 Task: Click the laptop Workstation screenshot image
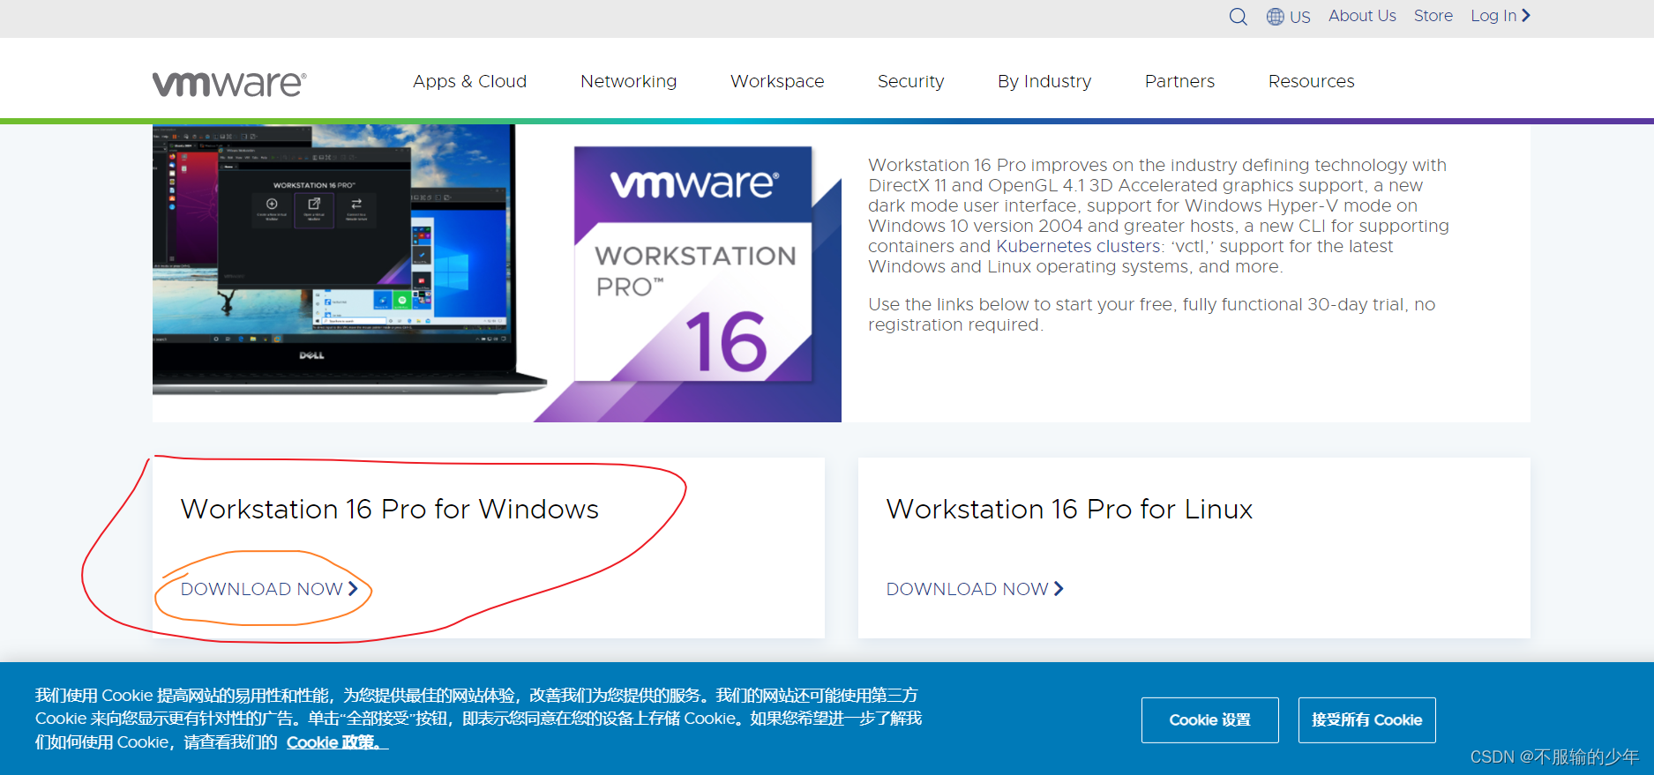348,259
